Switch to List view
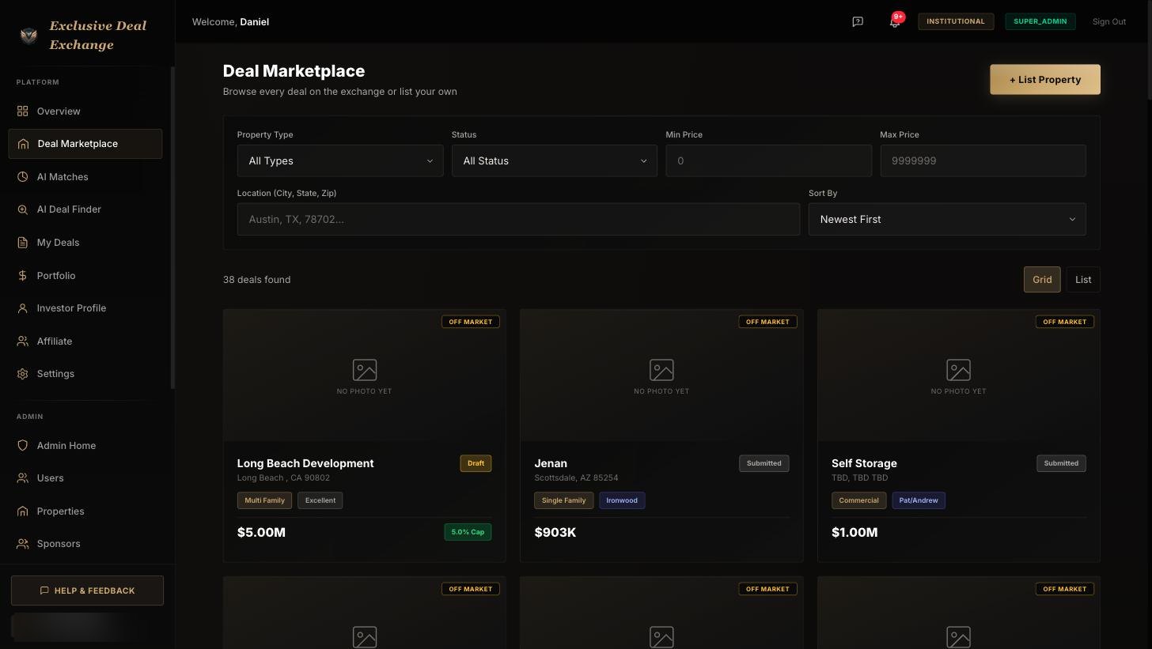The image size is (1152, 649). click(1083, 280)
